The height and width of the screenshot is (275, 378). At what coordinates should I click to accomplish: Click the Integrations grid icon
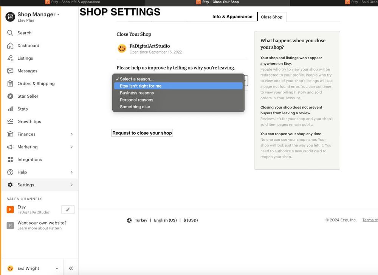pos(10,160)
